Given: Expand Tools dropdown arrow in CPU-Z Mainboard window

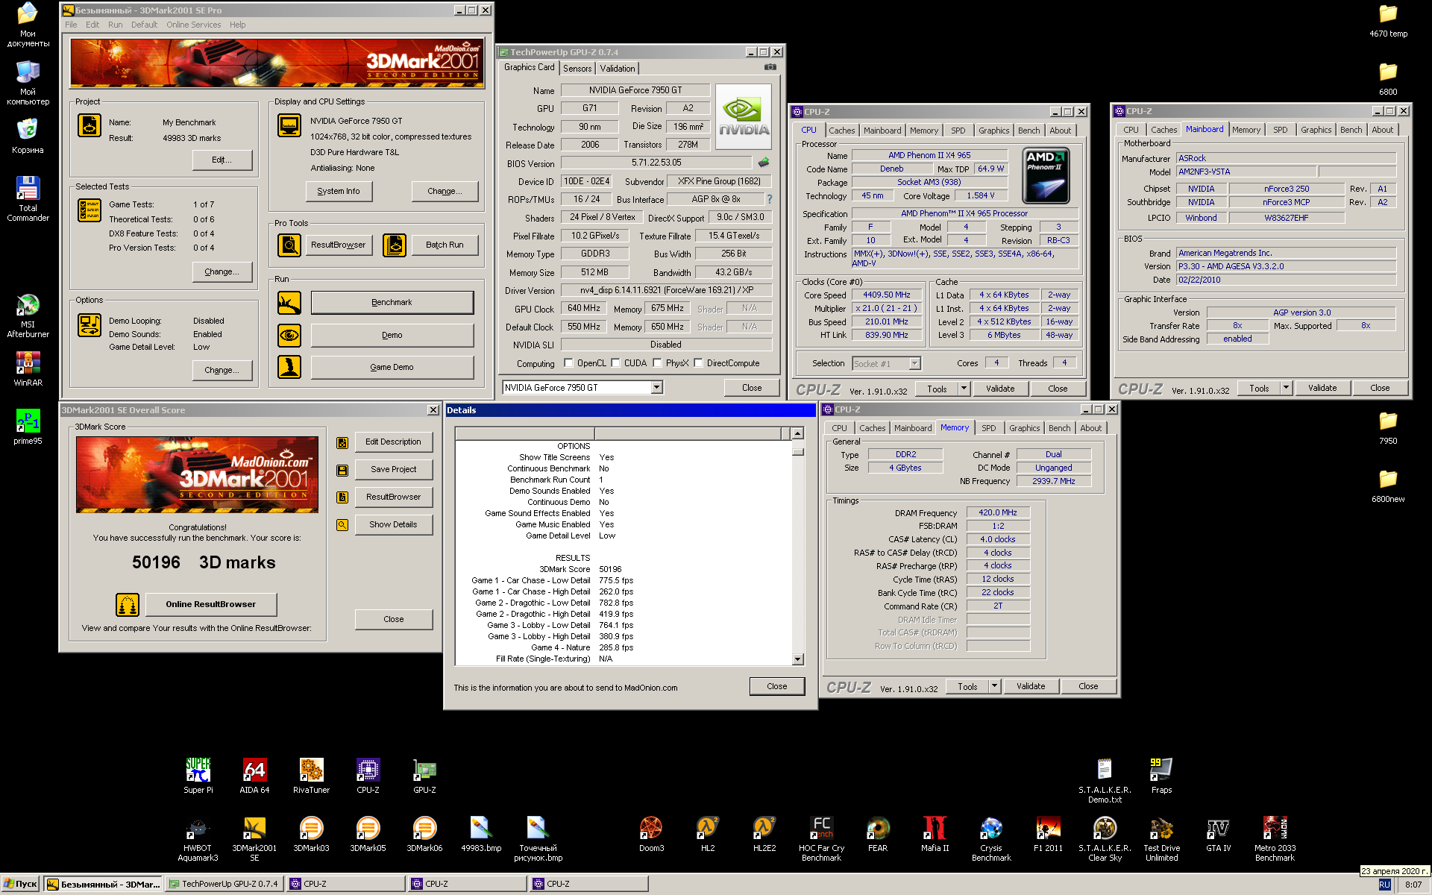Looking at the screenshot, I should (1285, 389).
